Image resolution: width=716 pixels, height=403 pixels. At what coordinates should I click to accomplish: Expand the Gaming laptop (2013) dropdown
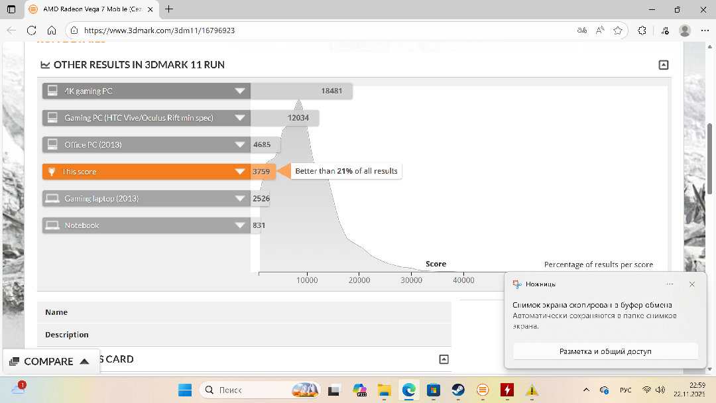pos(240,199)
